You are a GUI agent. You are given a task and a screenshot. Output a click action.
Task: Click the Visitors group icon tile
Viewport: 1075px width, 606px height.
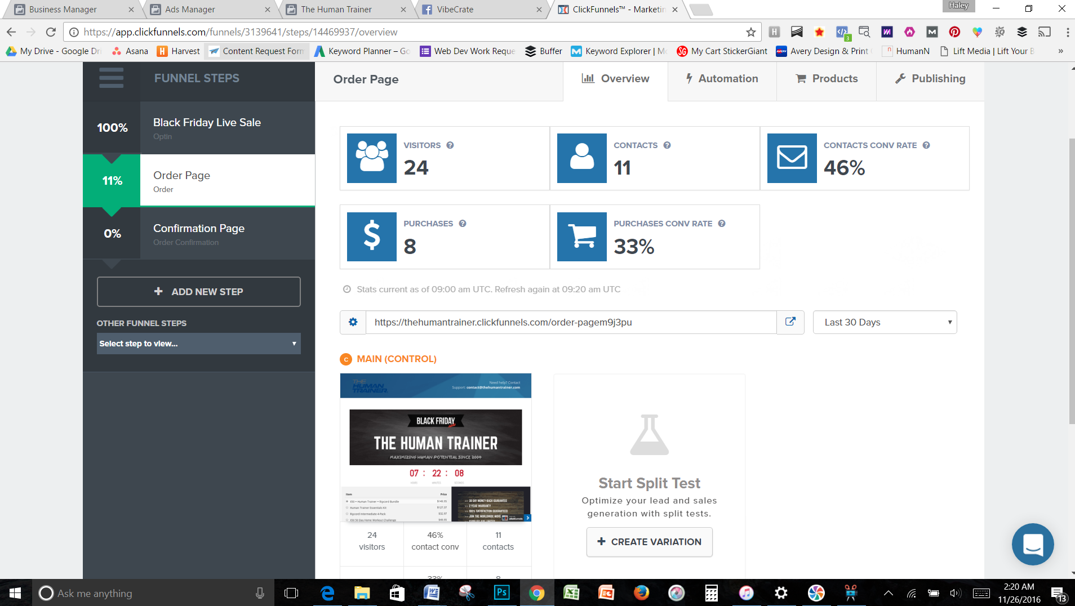372,158
